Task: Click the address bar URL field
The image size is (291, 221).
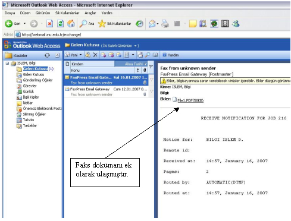Action: click(153, 34)
